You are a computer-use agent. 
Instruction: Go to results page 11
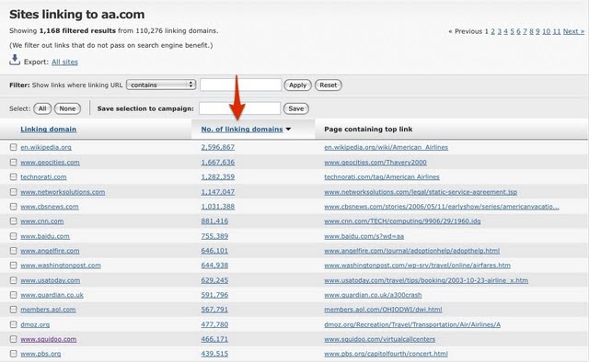click(x=557, y=31)
